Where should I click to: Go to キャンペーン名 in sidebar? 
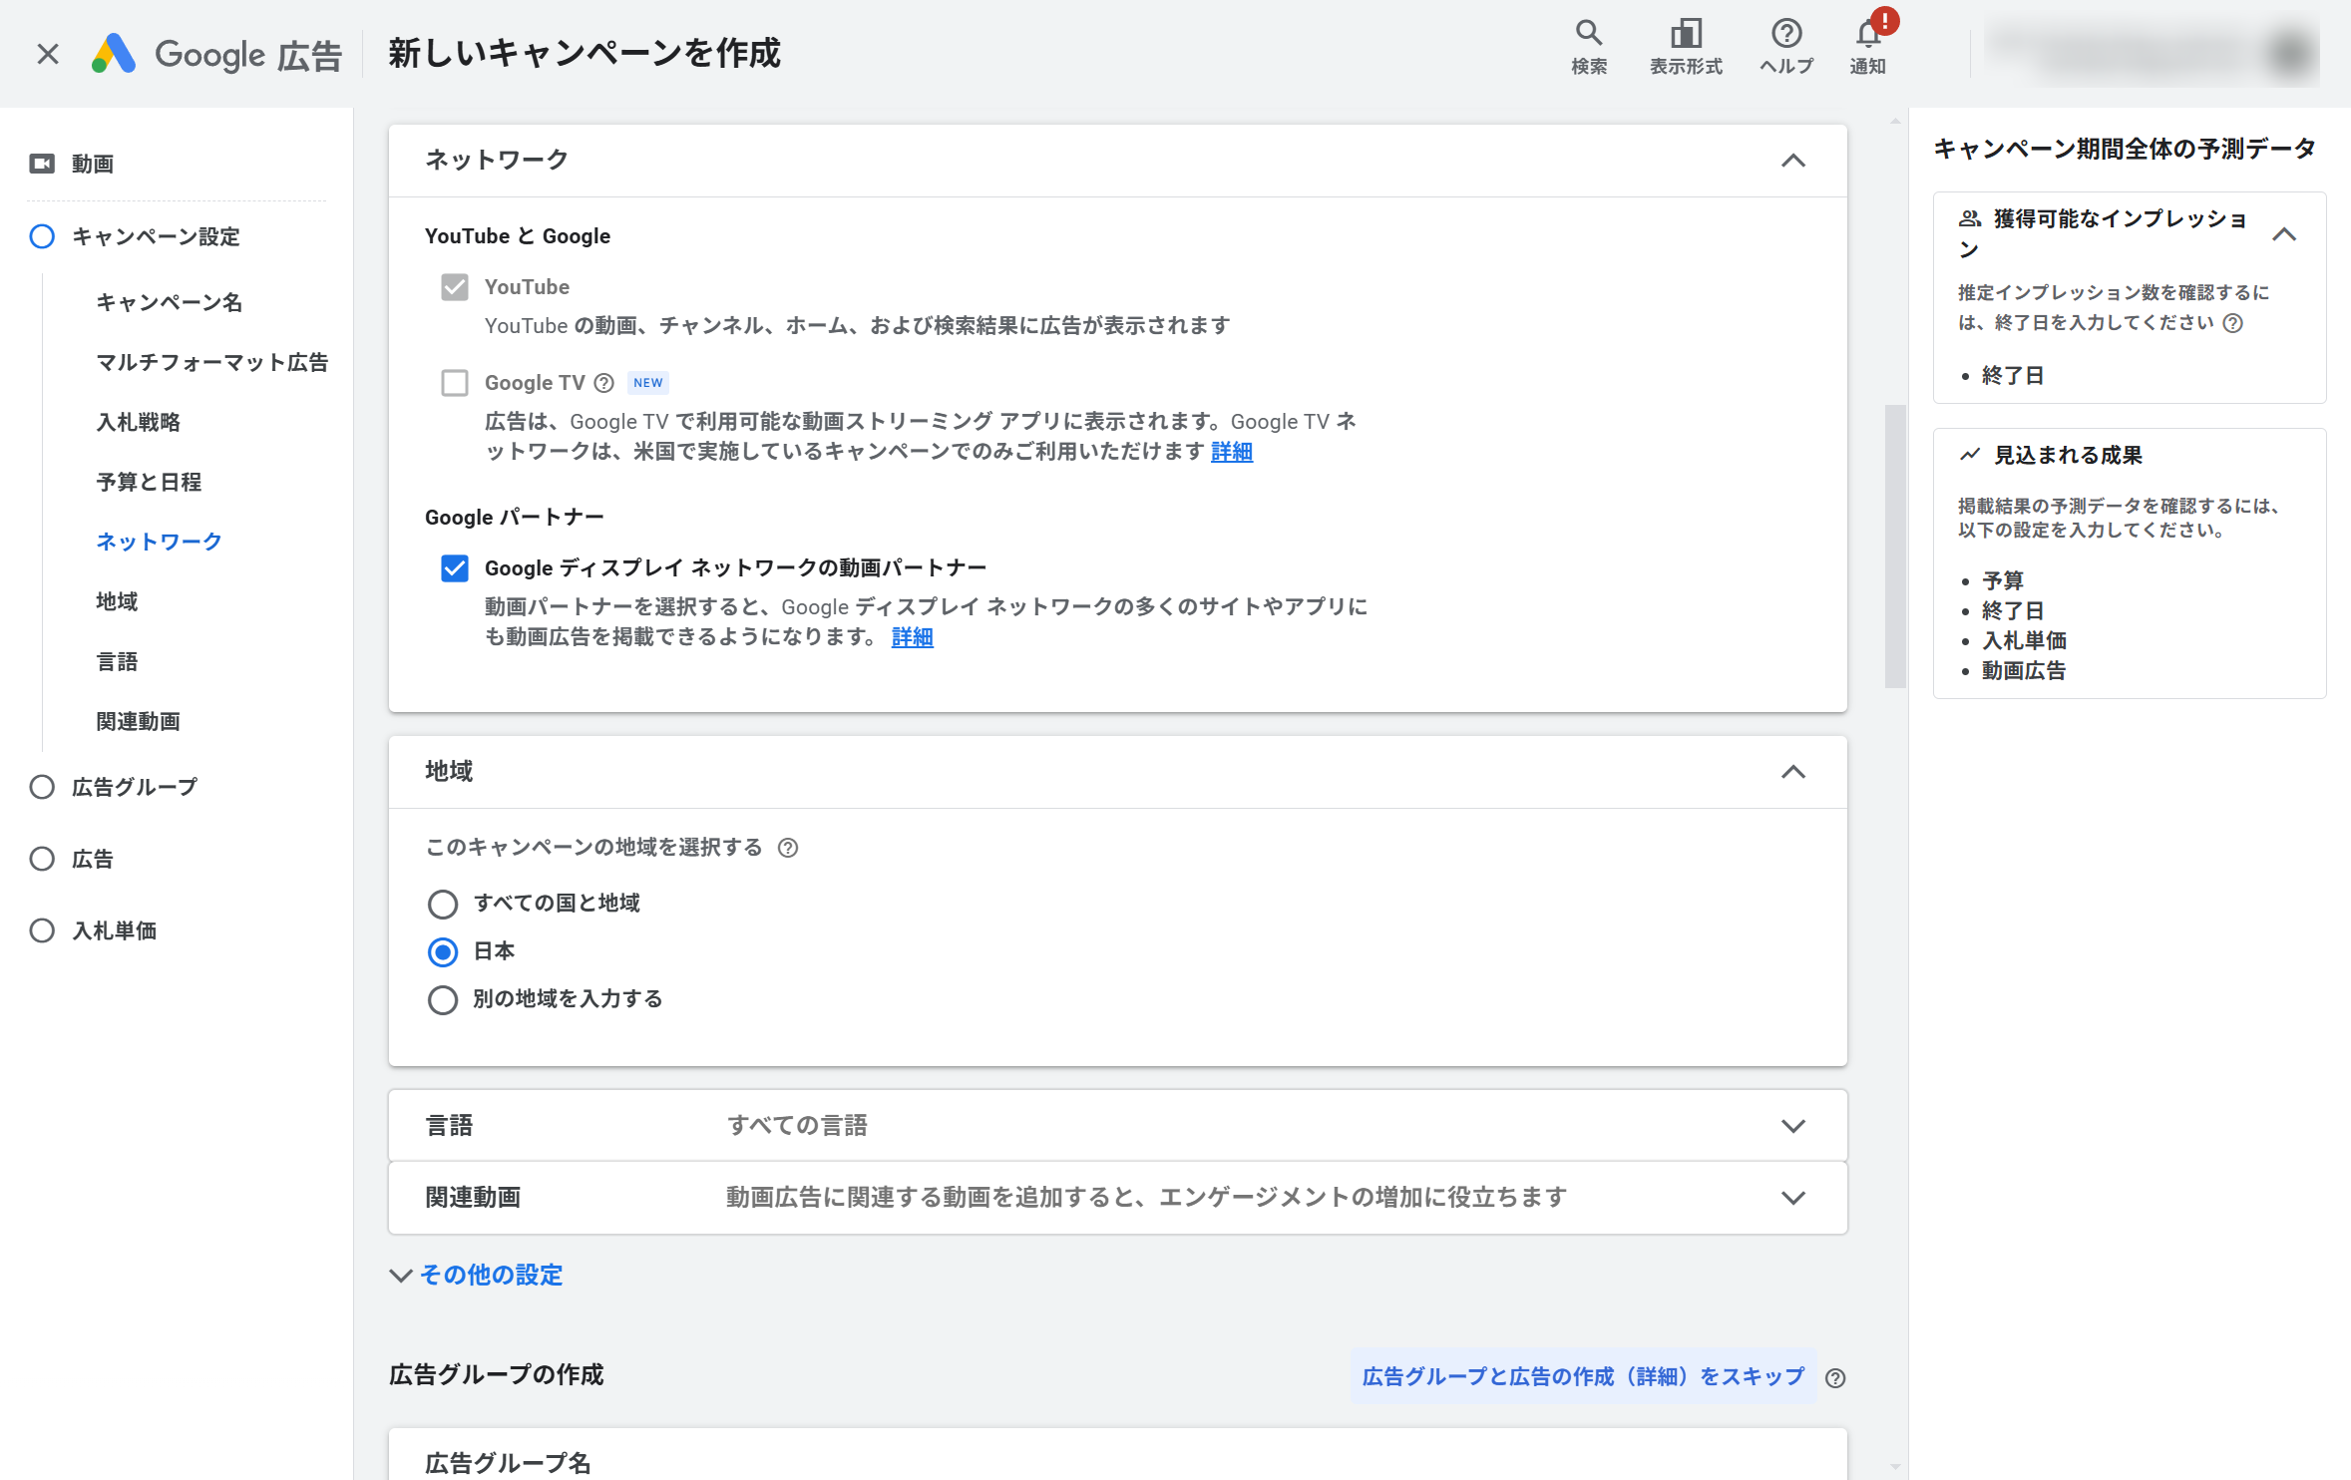pyautogui.click(x=170, y=302)
